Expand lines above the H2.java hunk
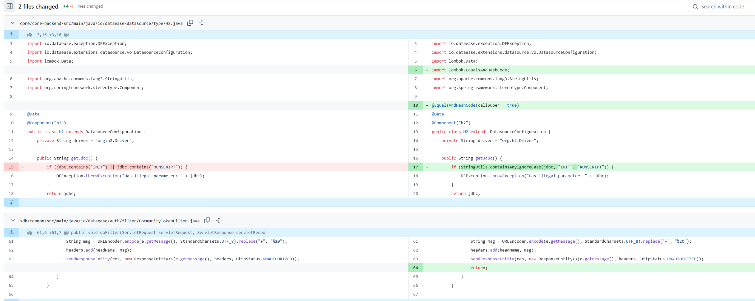This screenshot has height=301, width=755. tap(11, 35)
